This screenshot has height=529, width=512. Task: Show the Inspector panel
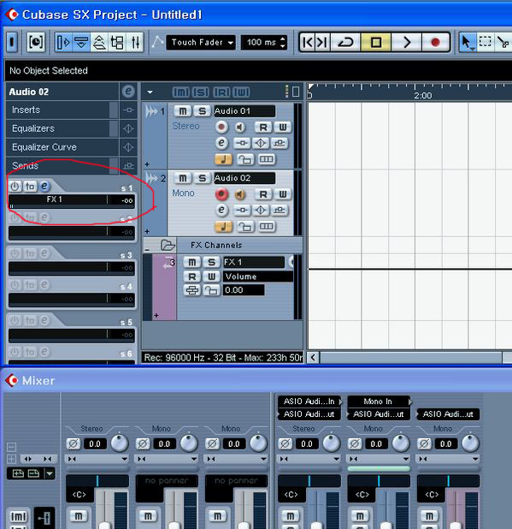63,43
